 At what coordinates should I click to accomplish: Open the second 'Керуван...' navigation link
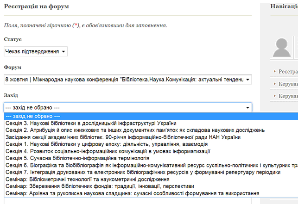point(287,96)
